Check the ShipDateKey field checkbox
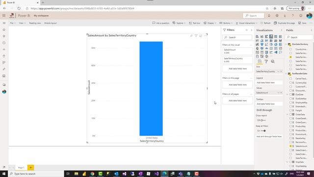Viewport: 314px width, 177px height. [290, 166]
